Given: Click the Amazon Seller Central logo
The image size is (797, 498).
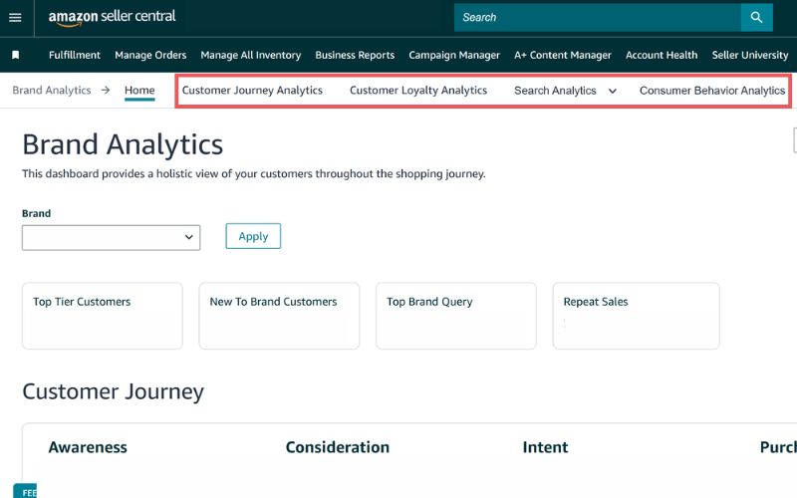Looking at the screenshot, I should (112, 17).
